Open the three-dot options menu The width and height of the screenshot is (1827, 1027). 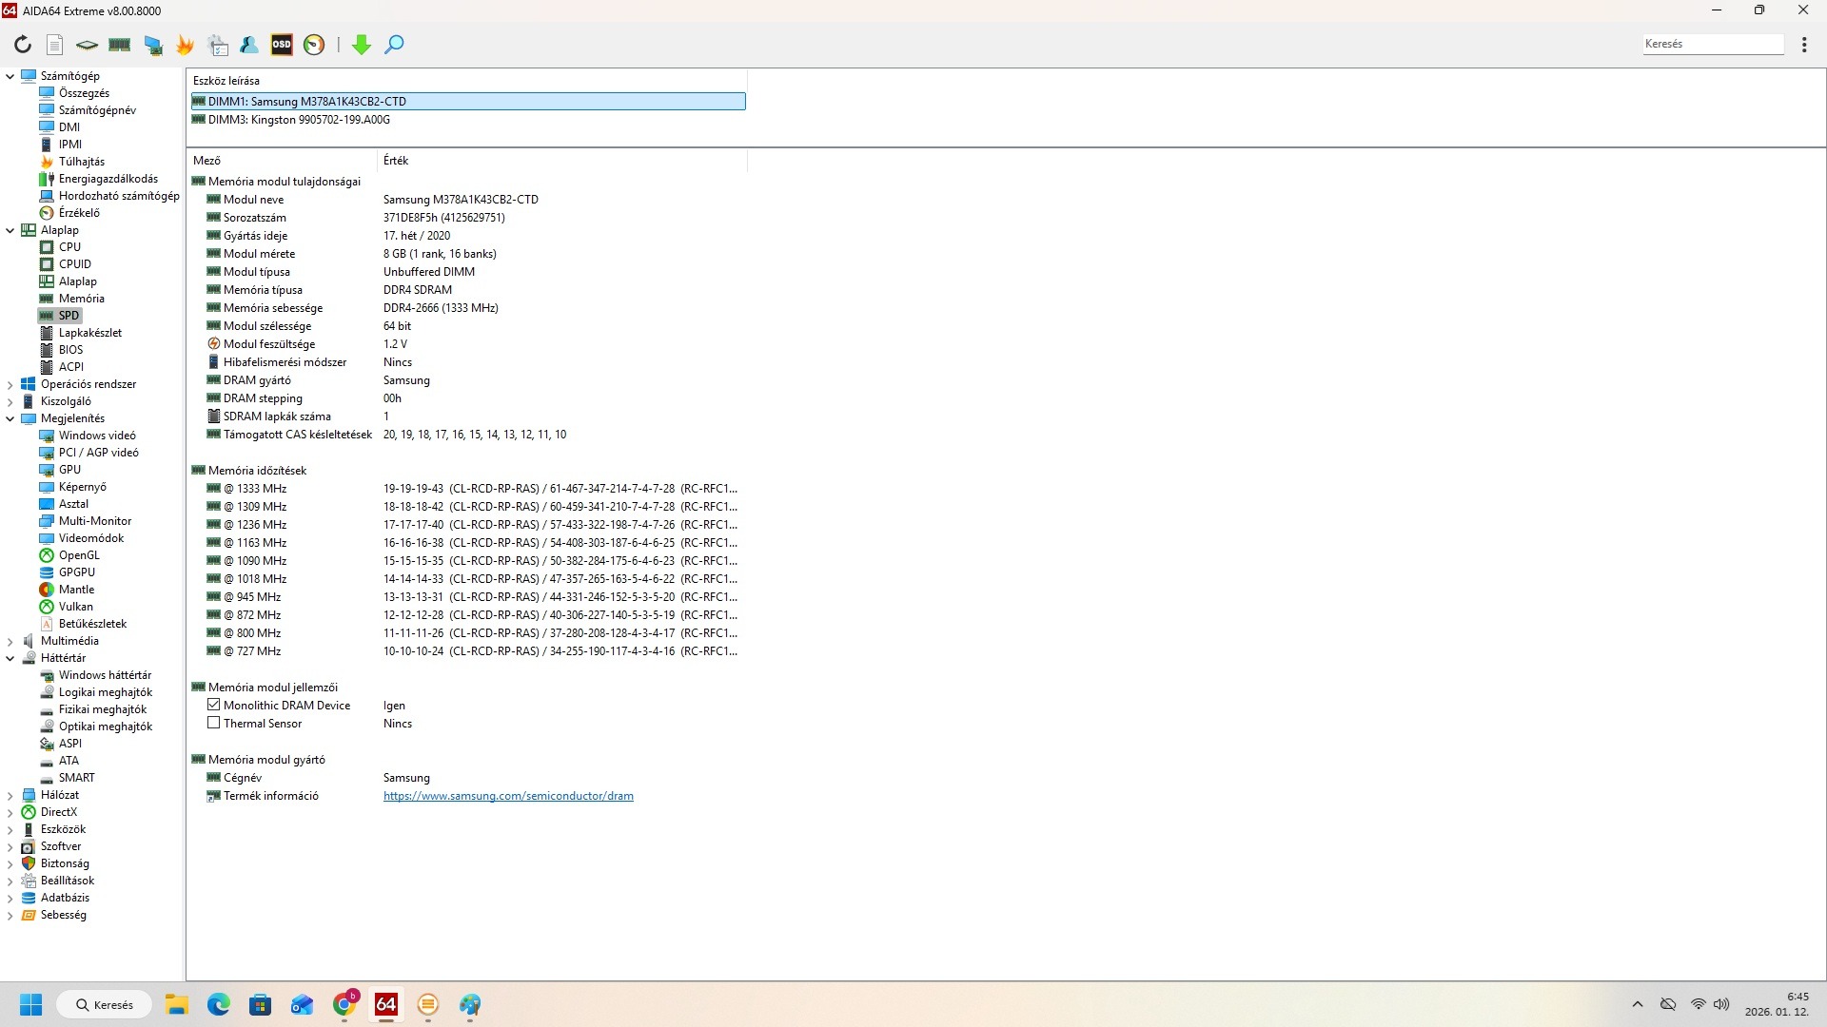1804,45
